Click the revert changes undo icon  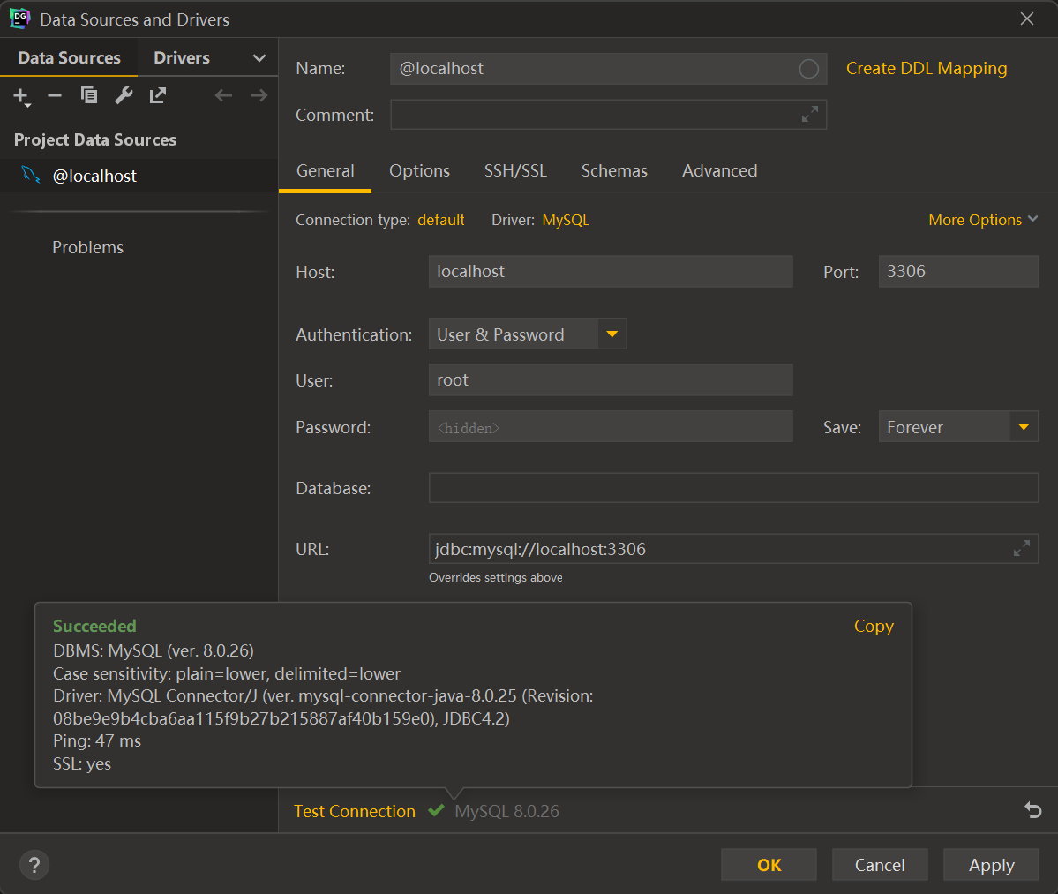[1032, 810]
